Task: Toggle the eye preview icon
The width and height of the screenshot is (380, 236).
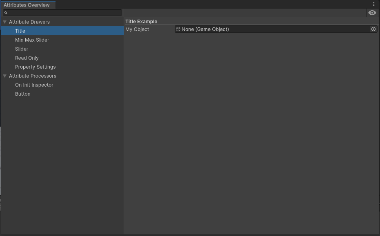Action: click(372, 13)
